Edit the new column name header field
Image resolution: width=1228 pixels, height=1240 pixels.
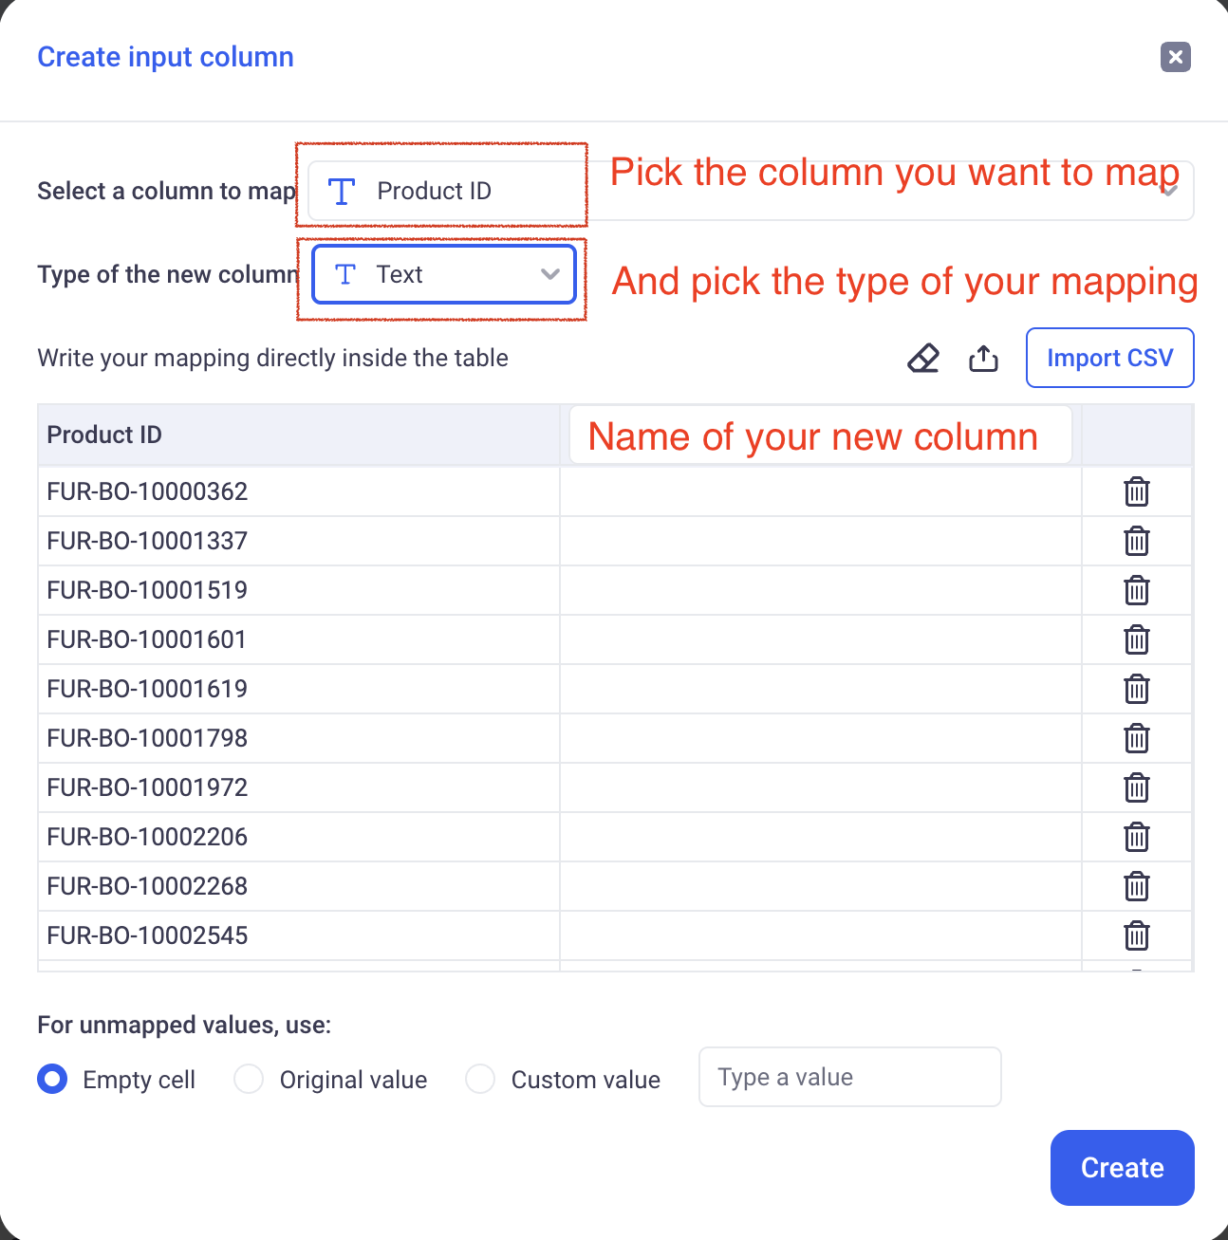click(x=820, y=435)
